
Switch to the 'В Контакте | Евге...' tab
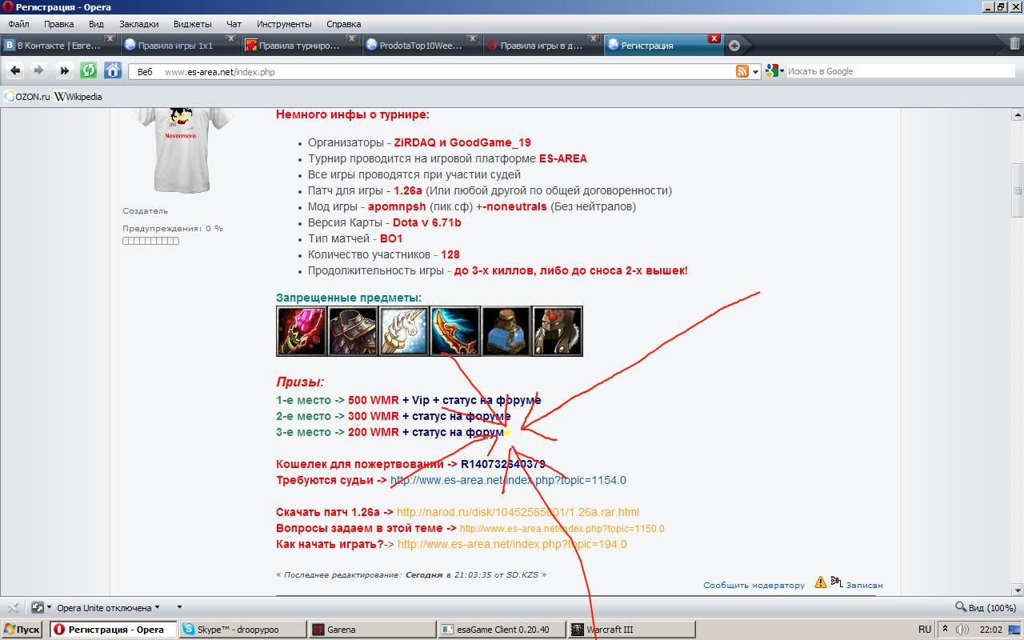coord(60,46)
